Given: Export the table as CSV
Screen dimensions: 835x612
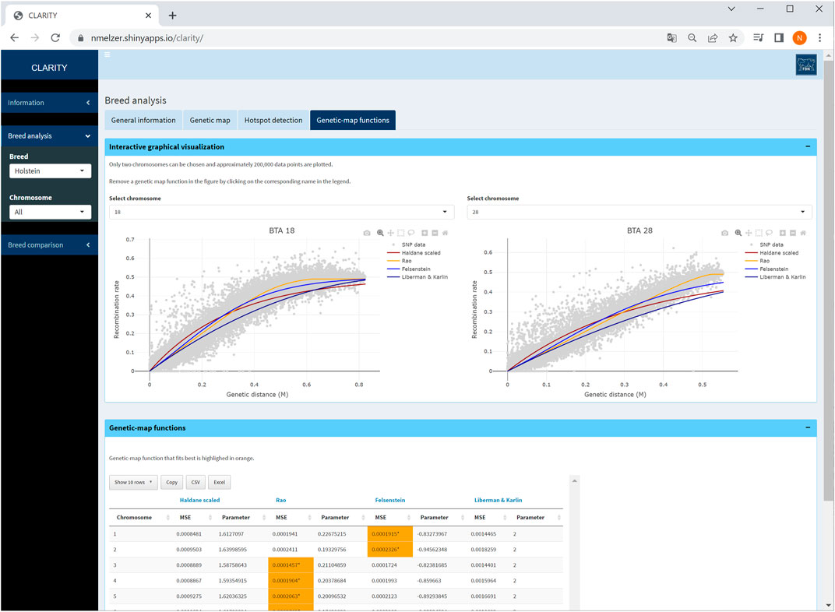Looking at the screenshot, I should [196, 482].
